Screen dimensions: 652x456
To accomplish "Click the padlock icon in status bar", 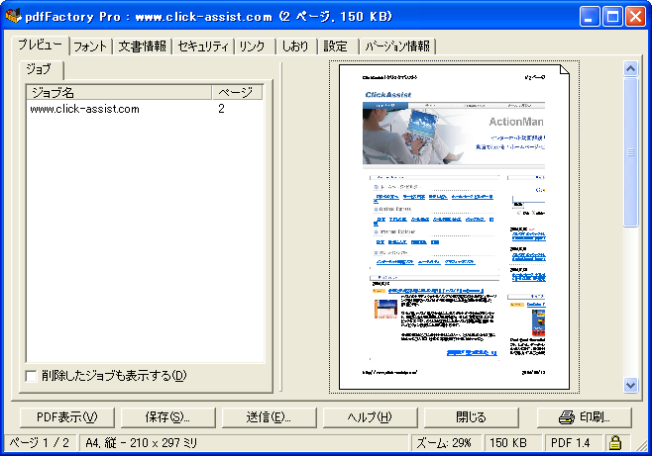I will tap(615, 443).
